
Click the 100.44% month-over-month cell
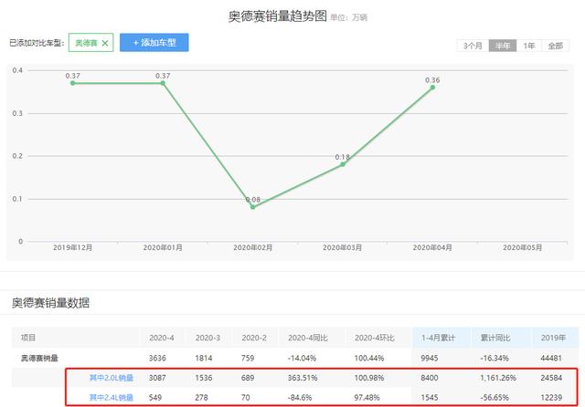369,358
